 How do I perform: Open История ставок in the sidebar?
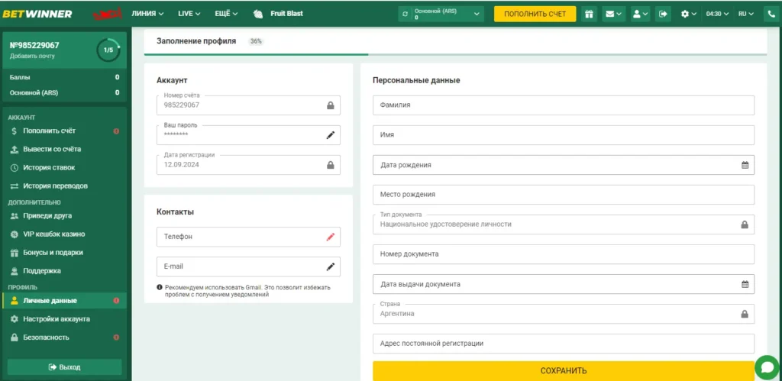coord(49,167)
